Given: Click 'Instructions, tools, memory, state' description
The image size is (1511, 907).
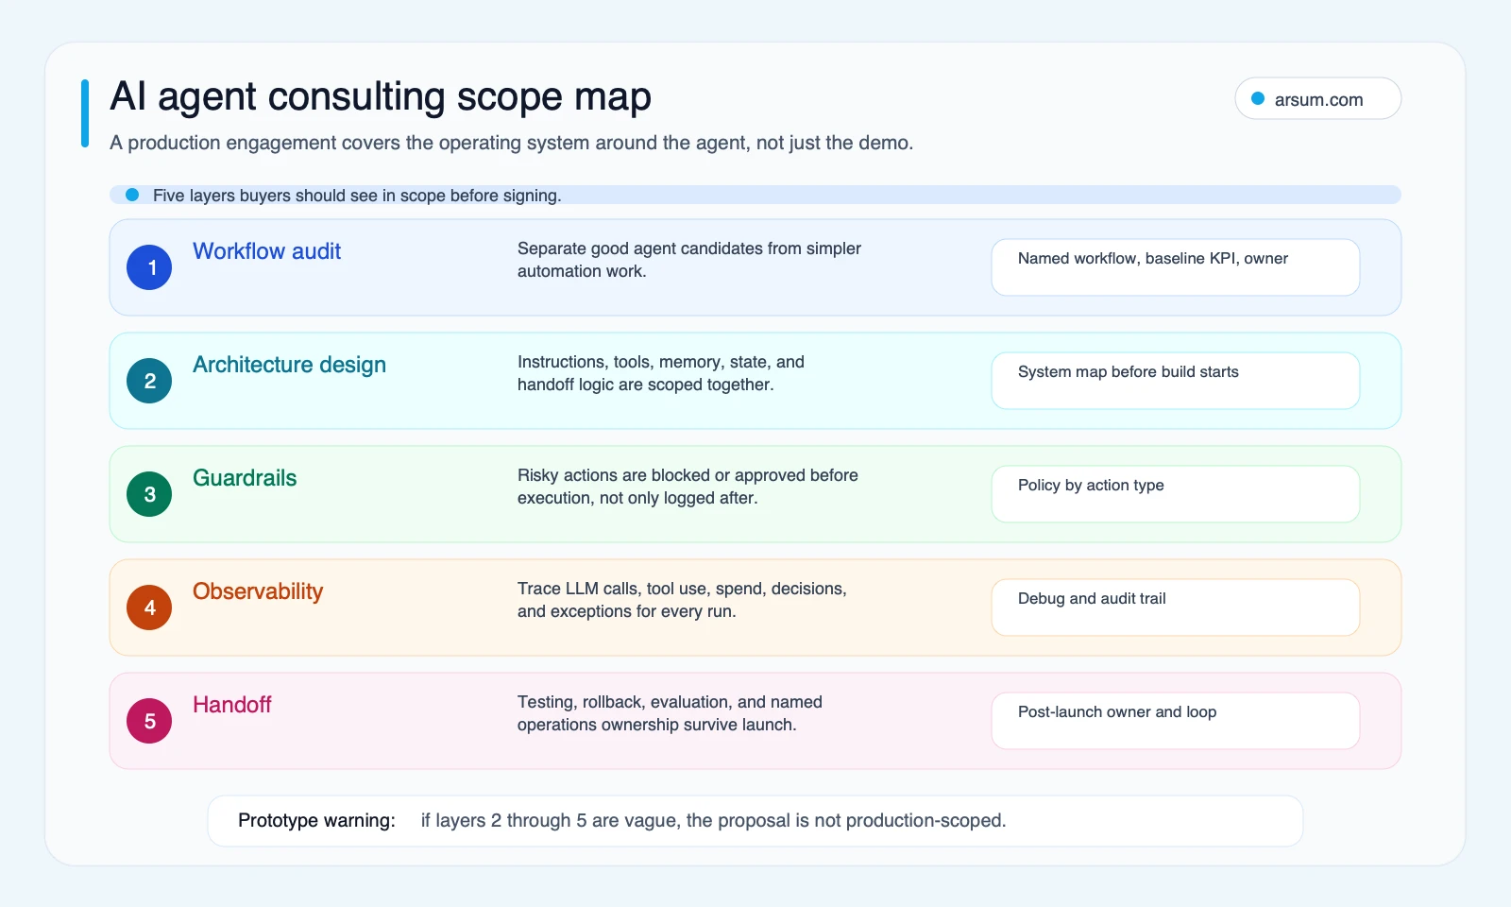Looking at the screenshot, I should 661,373.
